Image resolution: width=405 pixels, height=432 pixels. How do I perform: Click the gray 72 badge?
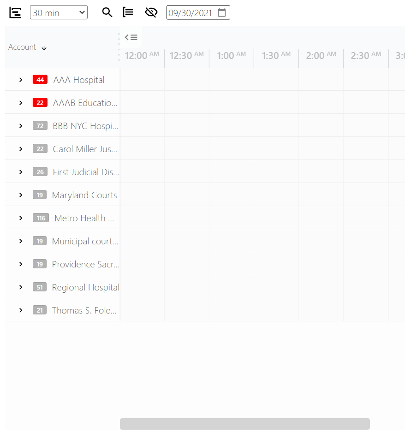coord(40,126)
